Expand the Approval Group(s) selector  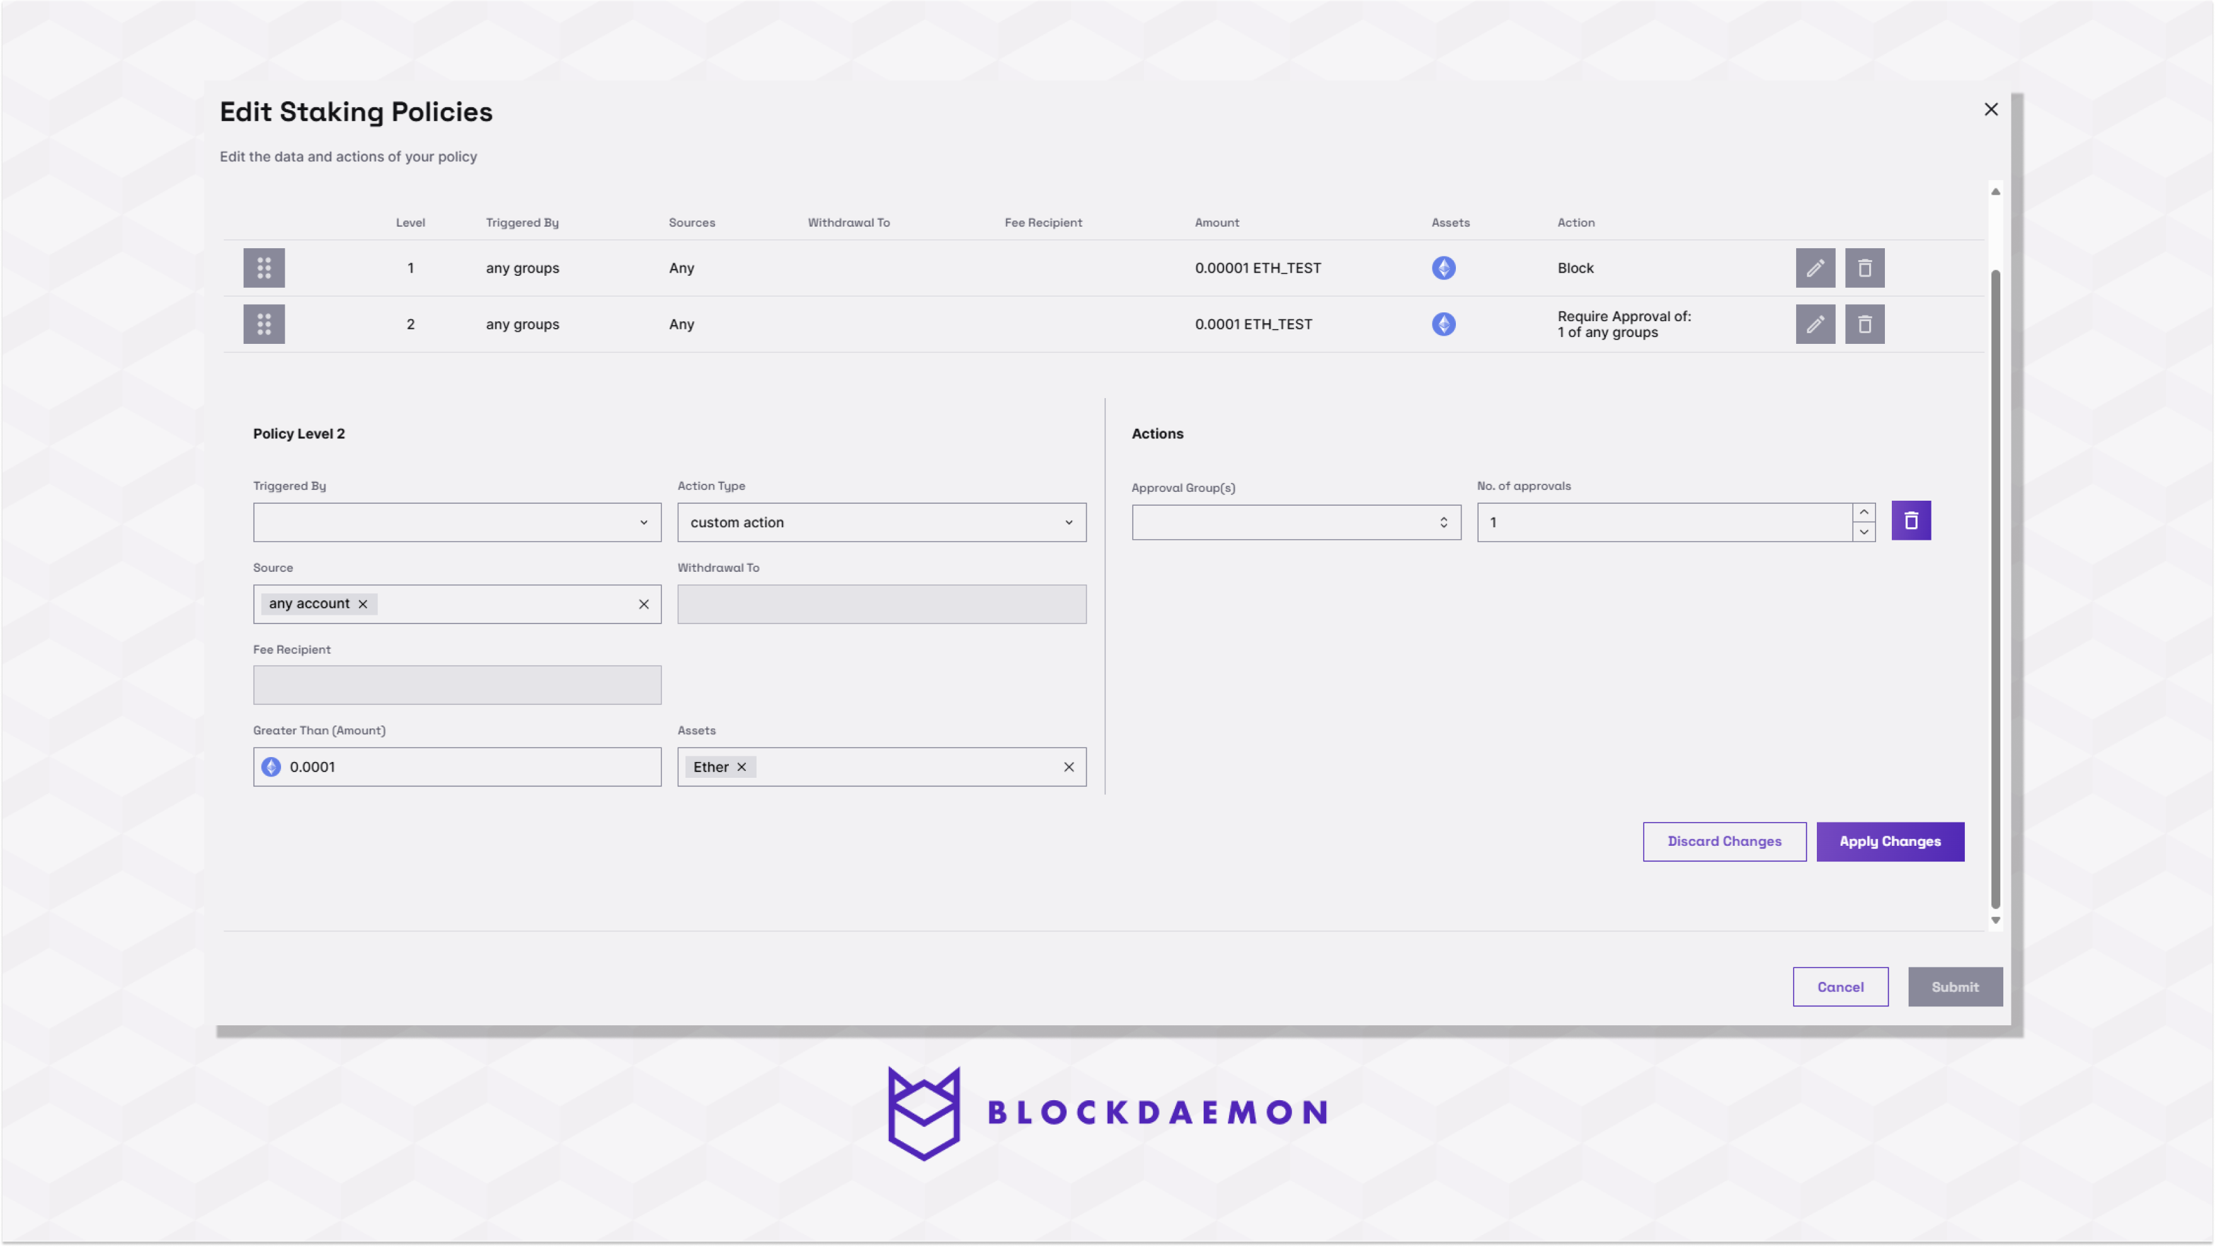pos(1295,523)
